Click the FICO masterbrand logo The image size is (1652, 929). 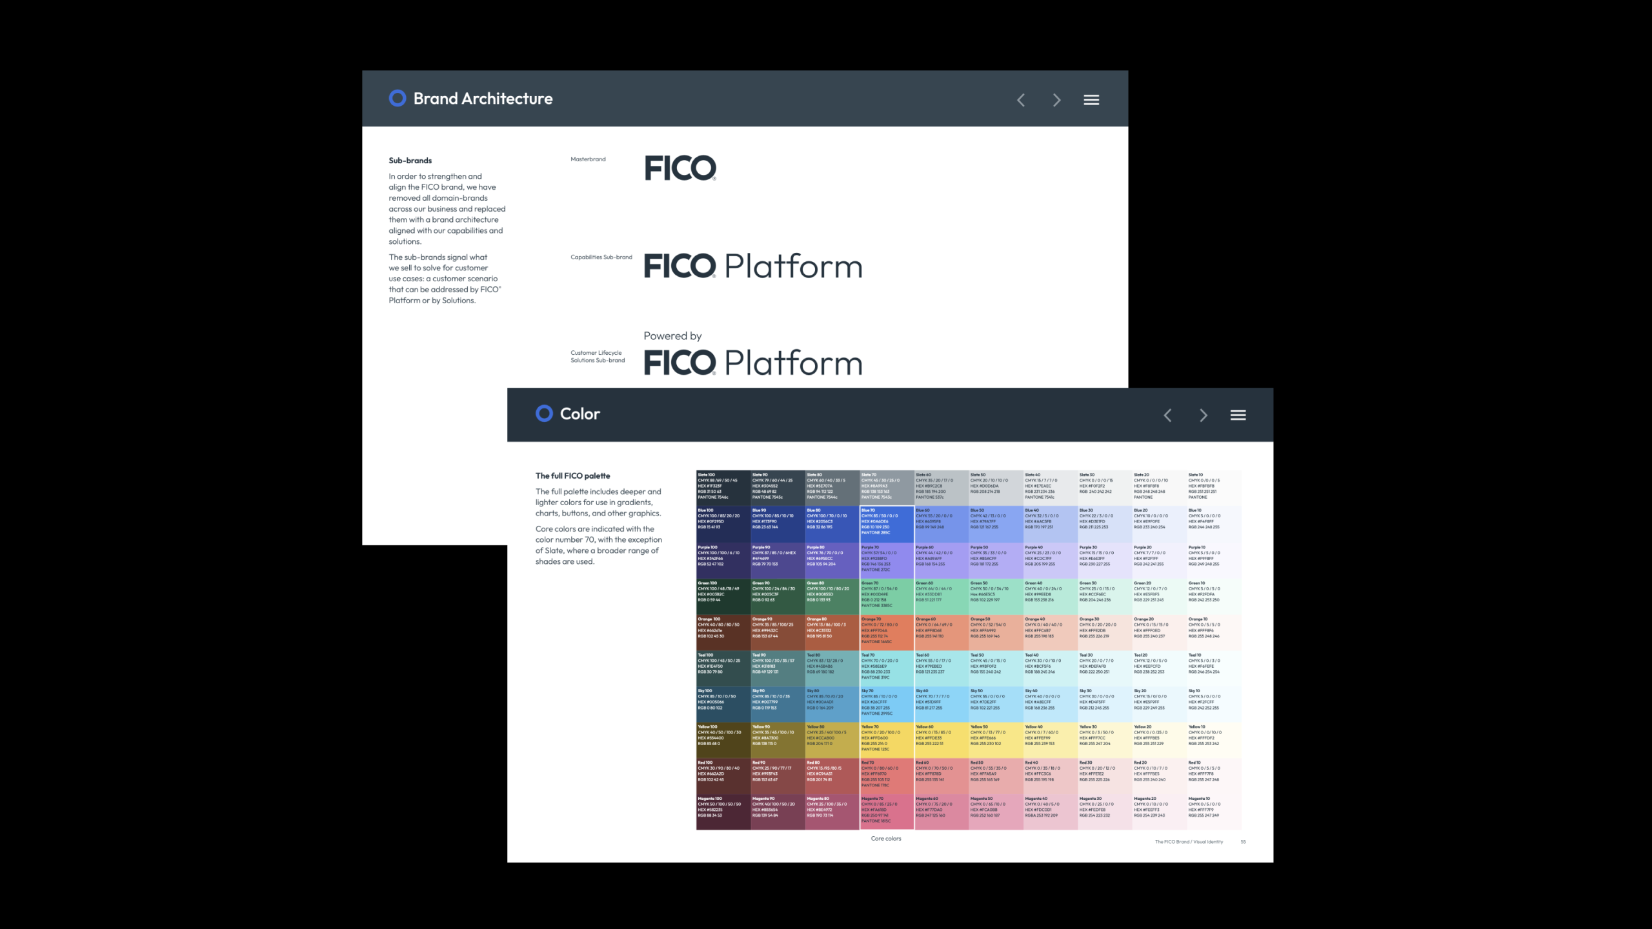pyautogui.click(x=680, y=168)
